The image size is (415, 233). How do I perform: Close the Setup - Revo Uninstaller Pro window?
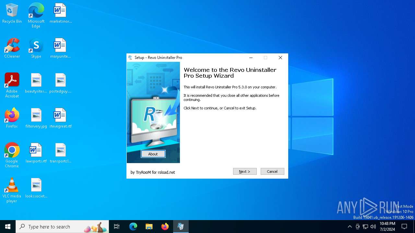(x=280, y=58)
